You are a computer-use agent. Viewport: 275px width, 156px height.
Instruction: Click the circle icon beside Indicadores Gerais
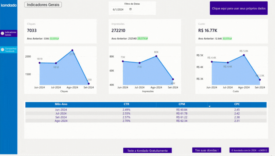tap(3, 33)
